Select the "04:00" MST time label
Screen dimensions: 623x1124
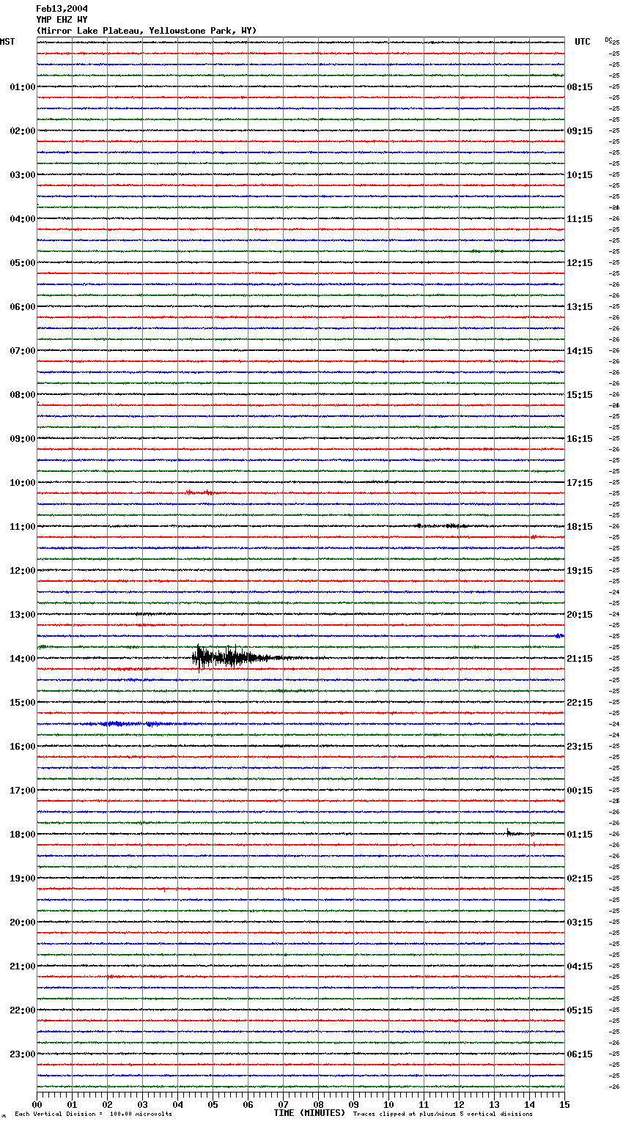coord(23,219)
